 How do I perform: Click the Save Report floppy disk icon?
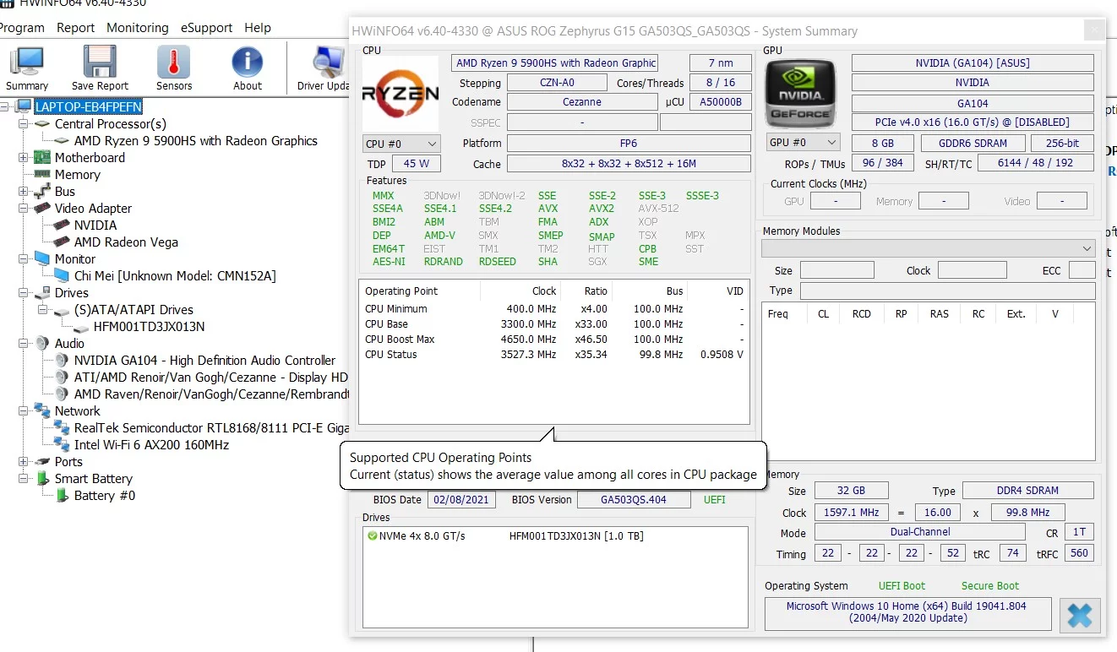(x=100, y=62)
